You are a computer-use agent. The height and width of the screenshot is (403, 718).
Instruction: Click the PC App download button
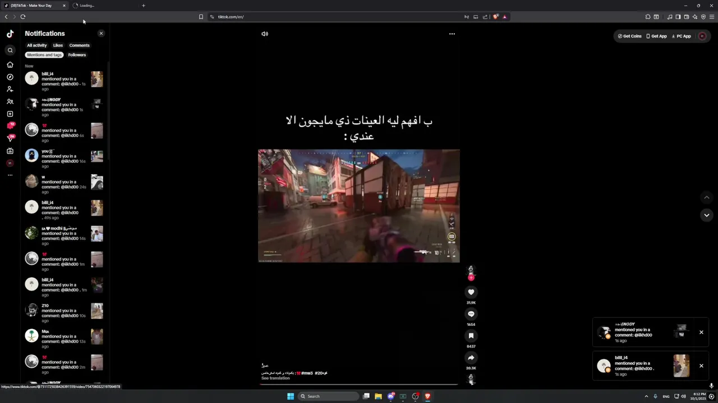click(x=682, y=36)
